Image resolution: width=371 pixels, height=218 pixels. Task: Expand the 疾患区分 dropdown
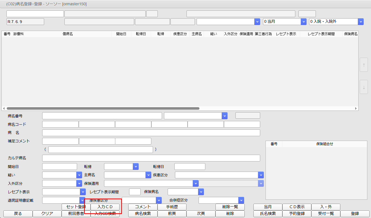tap(219, 175)
